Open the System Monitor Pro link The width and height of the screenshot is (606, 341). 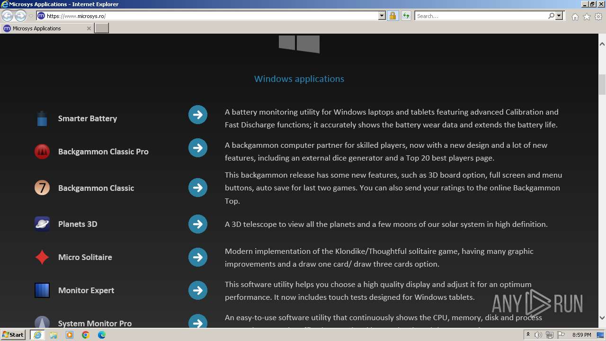(95, 323)
